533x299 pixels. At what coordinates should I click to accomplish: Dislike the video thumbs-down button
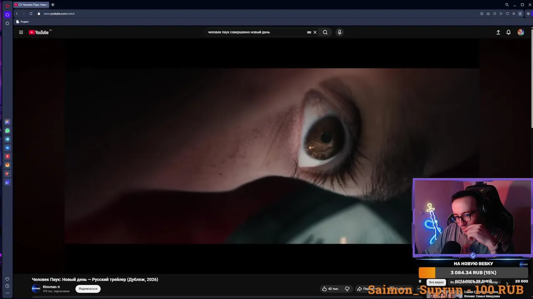(347, 289)
